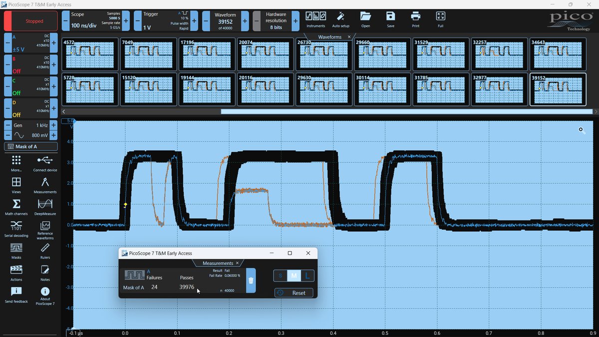Image resolution: width=599 pixels, height=337 pixels.
Task: Go to previous Waveform with minus
Action: 207,21
